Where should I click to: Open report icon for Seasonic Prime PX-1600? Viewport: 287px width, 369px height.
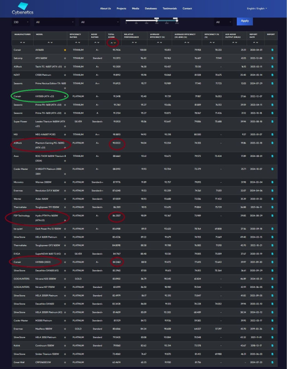(x=272, y=105)
